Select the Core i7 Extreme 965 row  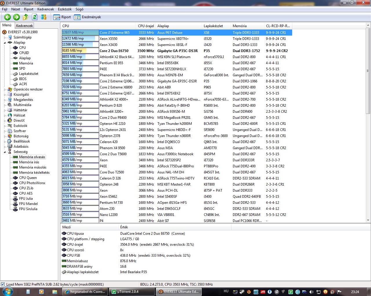[x=177, y=32]
